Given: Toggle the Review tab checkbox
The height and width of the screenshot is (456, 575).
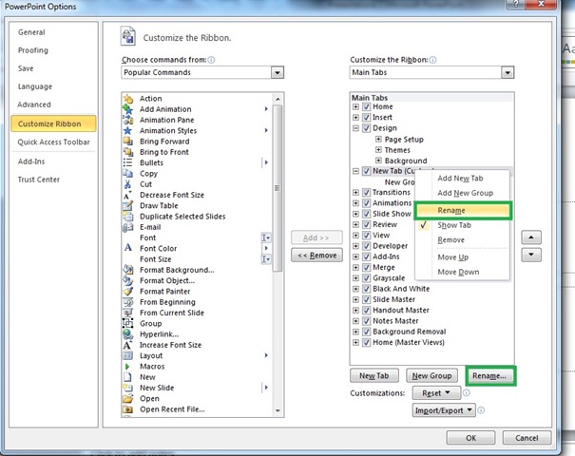Looking at the screenshot, I should [366, 224].
